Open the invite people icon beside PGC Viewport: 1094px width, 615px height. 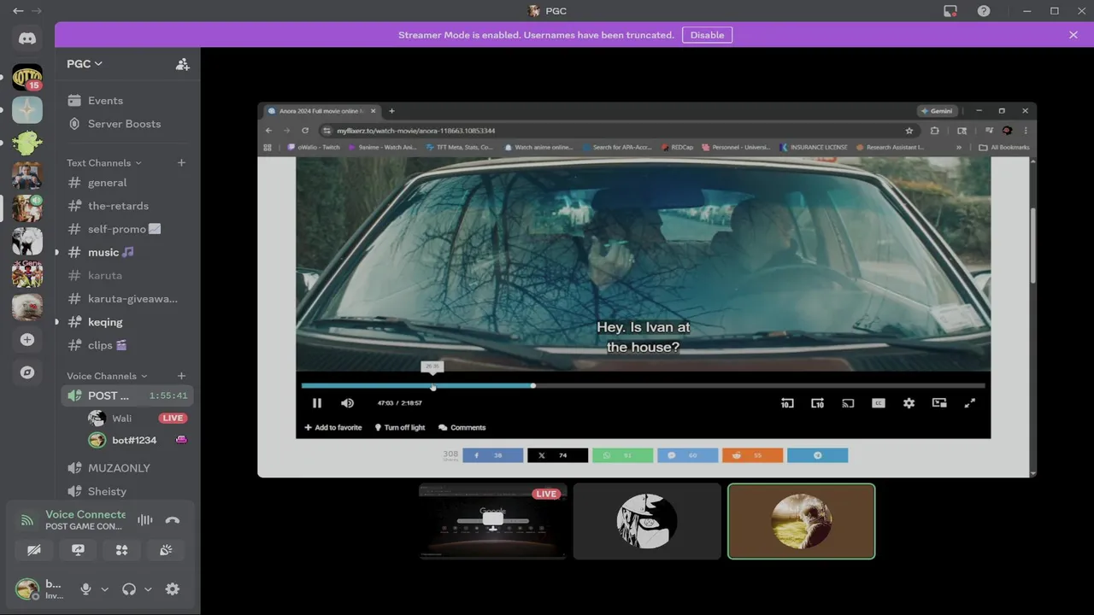[182, 64]
